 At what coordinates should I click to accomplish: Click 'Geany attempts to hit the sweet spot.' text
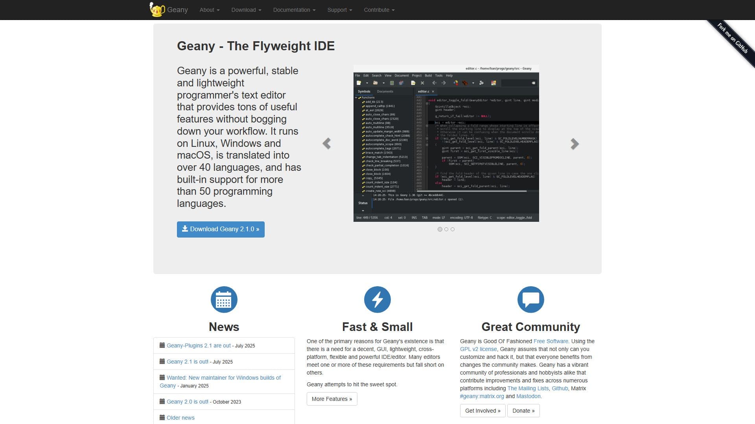(352, 384)
